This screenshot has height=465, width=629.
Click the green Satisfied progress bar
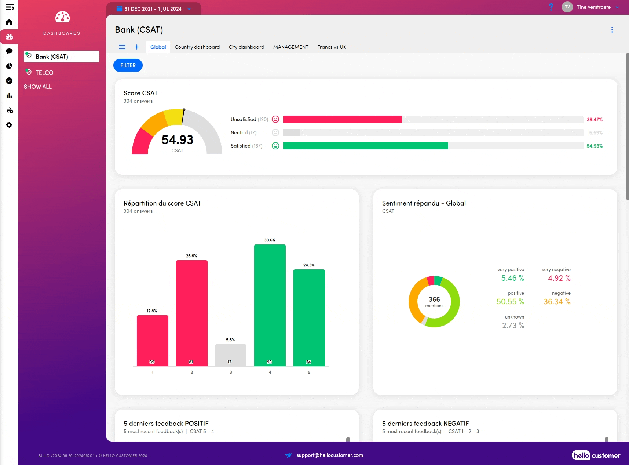365,146
